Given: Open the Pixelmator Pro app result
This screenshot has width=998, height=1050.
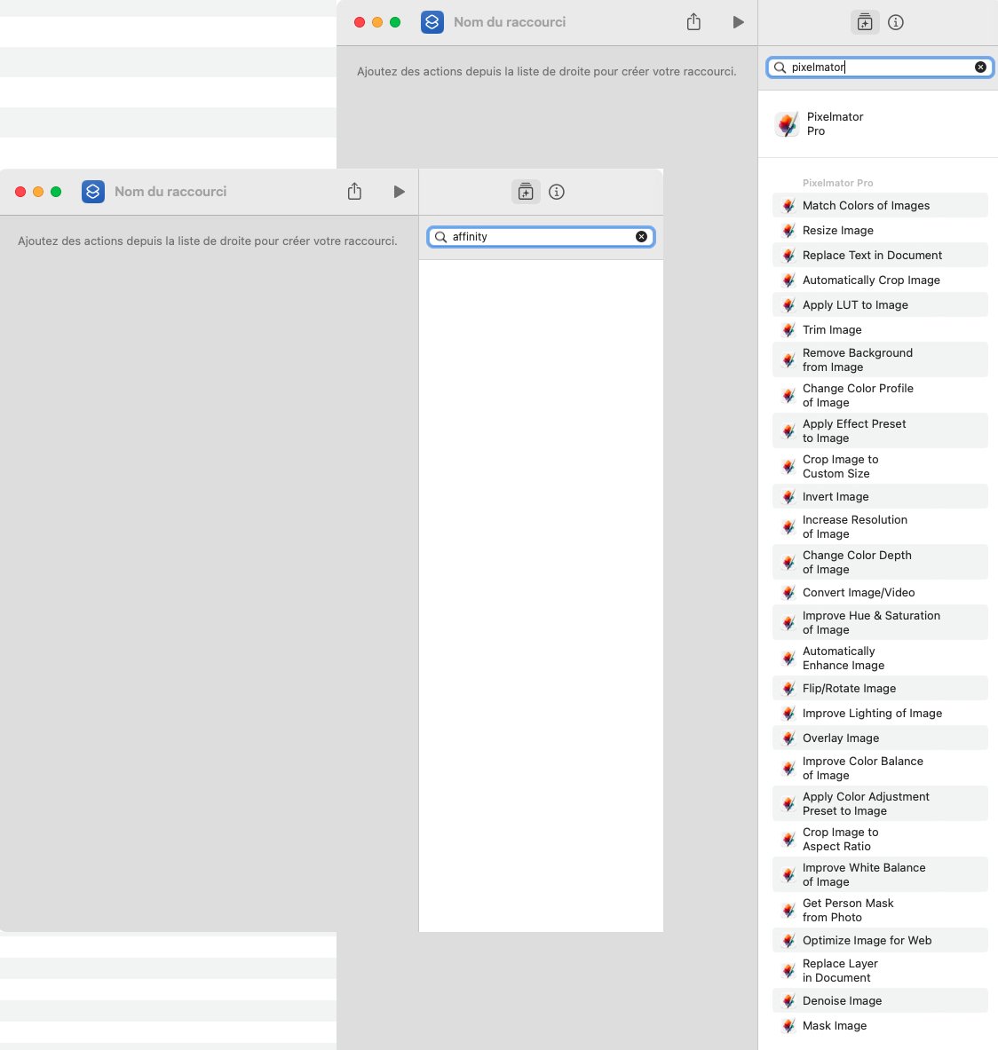Looking at the screenshot, I should point(878,124).
